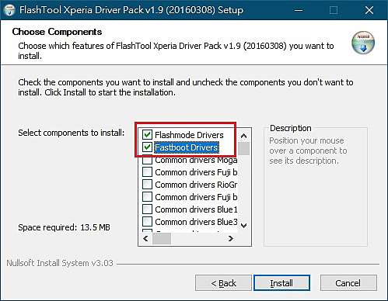Viewport: 388px width, 301px height.
Task: Select the Flashmode Drivers text label
Action: (x=189, y=135)
